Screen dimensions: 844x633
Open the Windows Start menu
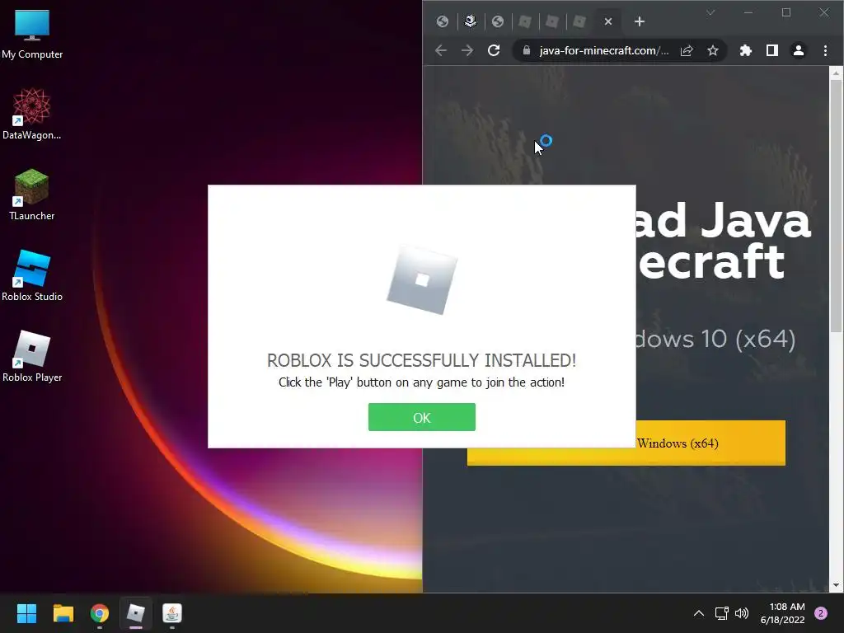point(26,613)
